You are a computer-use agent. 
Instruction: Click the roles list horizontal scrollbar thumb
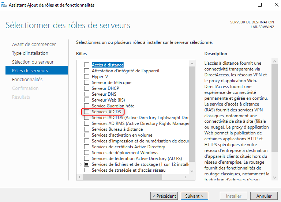[x=122, y=177]
